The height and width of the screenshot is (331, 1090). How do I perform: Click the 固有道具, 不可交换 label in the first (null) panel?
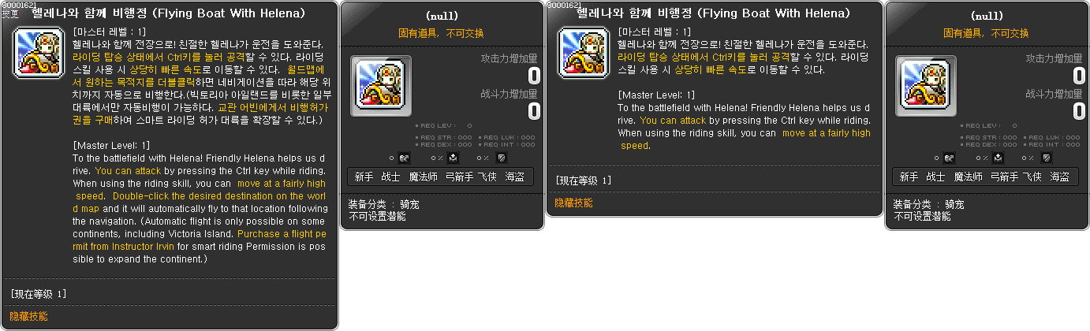click(x=442, y=33)
